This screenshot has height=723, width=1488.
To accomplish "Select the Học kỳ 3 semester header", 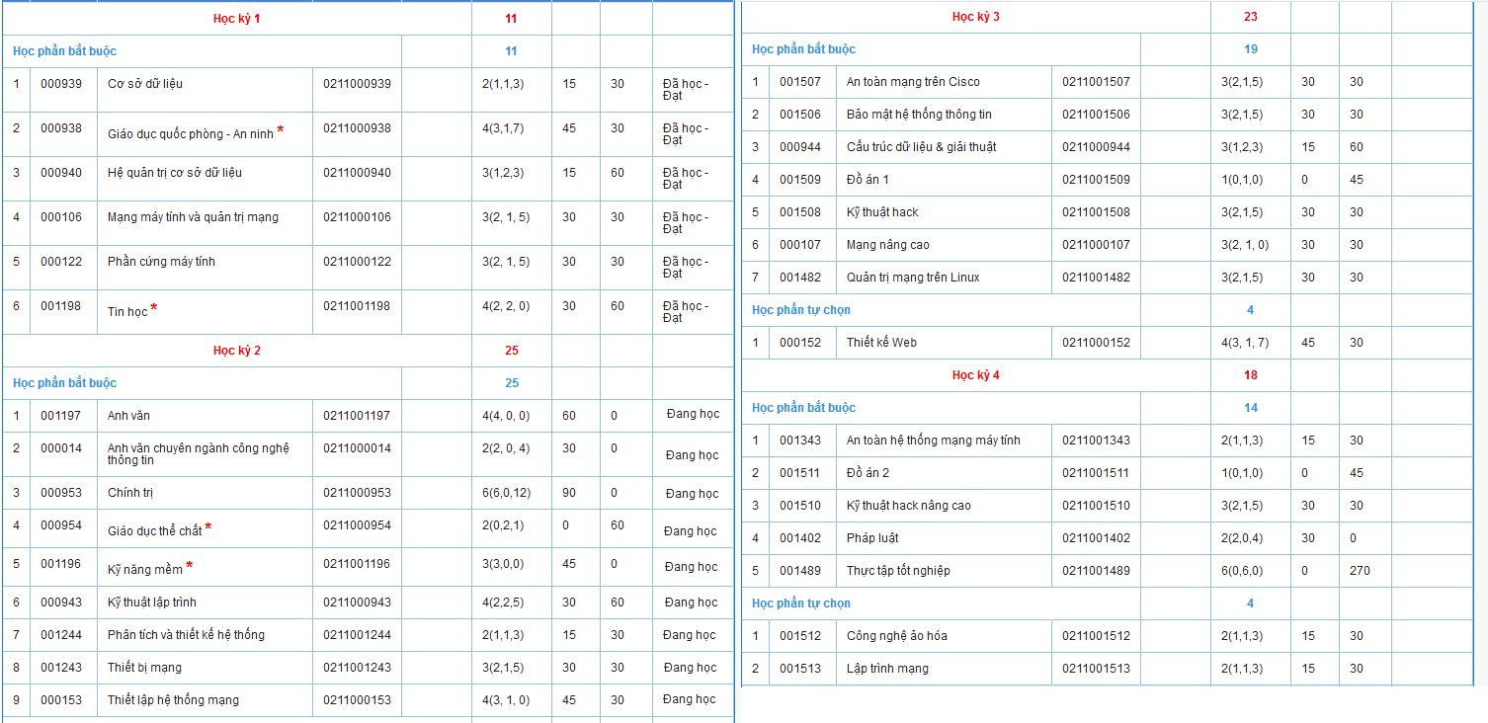I will [976, 17].
